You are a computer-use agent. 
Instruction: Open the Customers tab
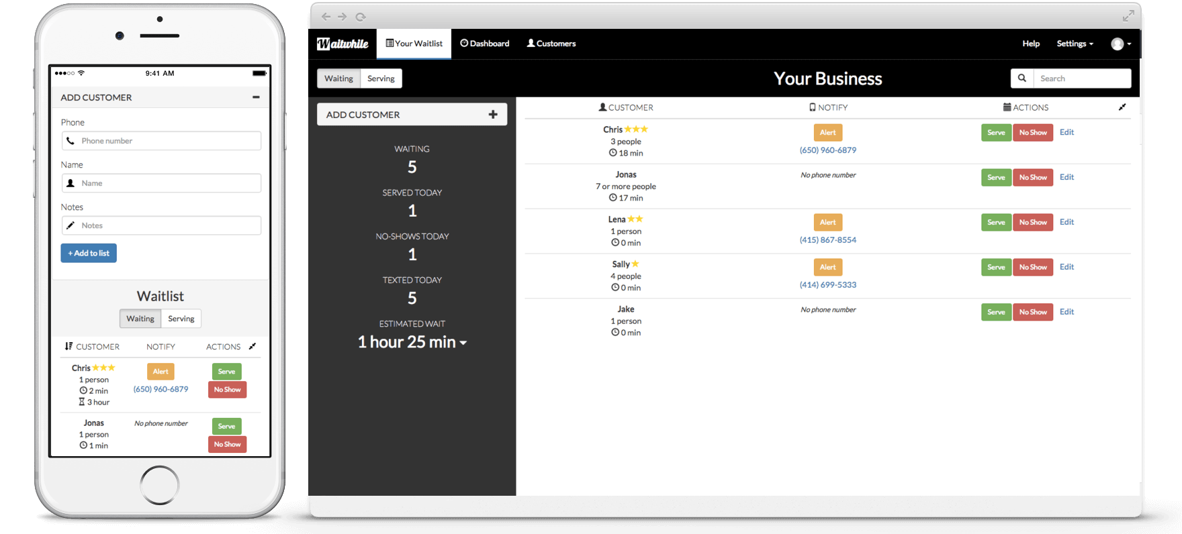[551, 44]
